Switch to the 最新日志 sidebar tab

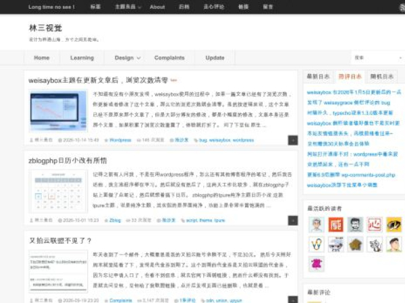tap(318, 77)
